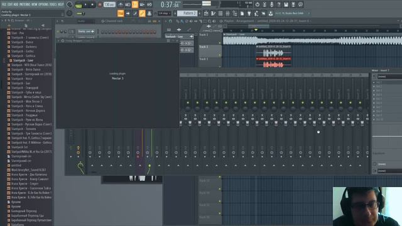Select Stantyash - Love in browser
The width and height of the screenshot is (402, 226).
pyautogui.click(x=23, y=60)
